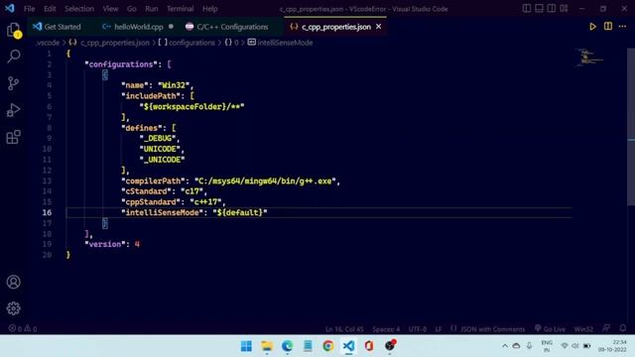Switch to the helloWorld.cpp tab

pos(137,27)
